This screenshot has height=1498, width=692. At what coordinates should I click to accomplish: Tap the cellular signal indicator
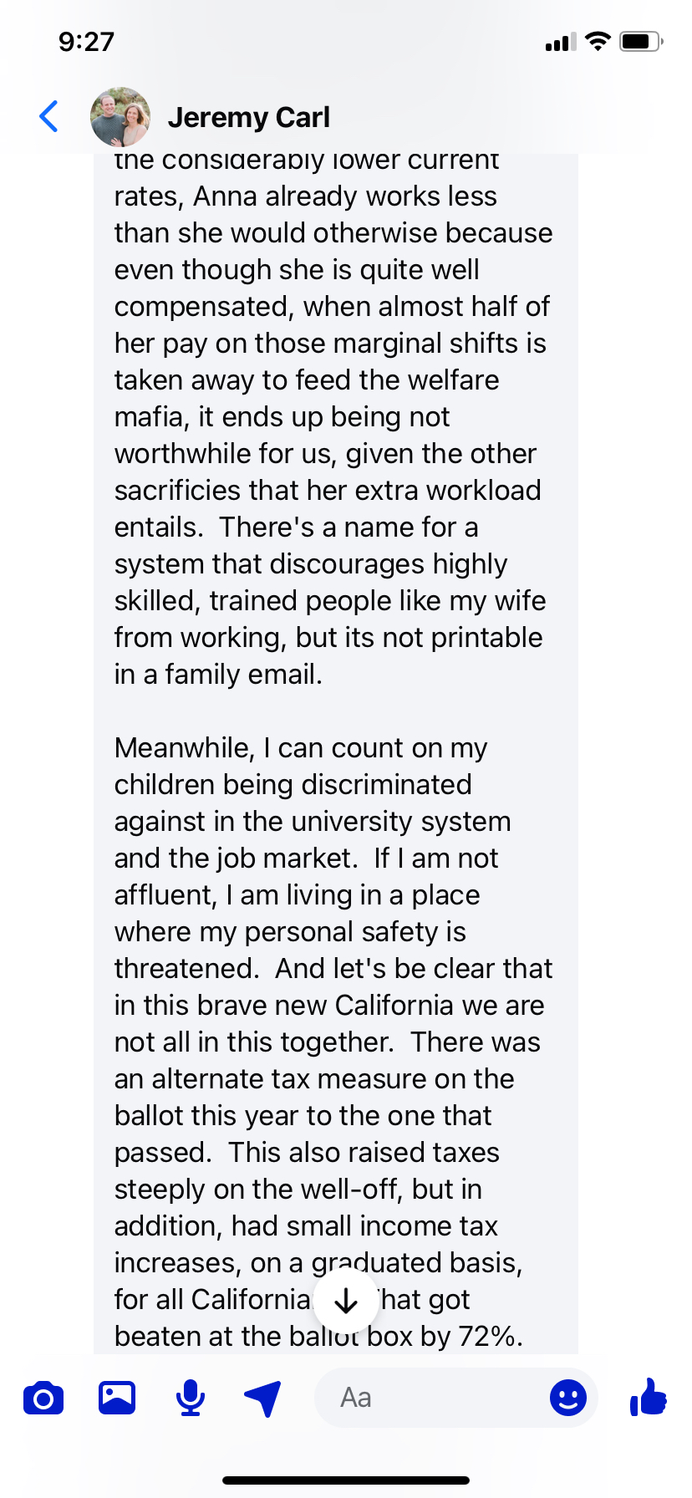(x=560, y=42)
